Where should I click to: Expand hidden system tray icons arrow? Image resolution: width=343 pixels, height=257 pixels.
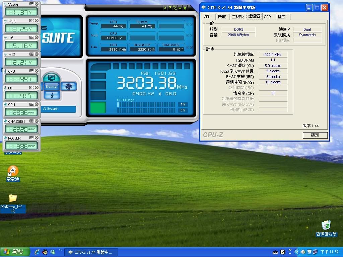[297, 252]
